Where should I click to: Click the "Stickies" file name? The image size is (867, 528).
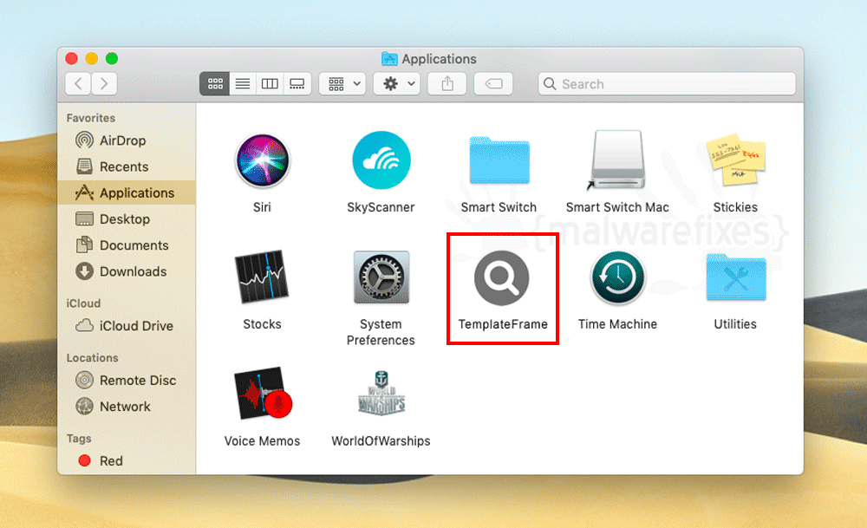click(735, 207)
